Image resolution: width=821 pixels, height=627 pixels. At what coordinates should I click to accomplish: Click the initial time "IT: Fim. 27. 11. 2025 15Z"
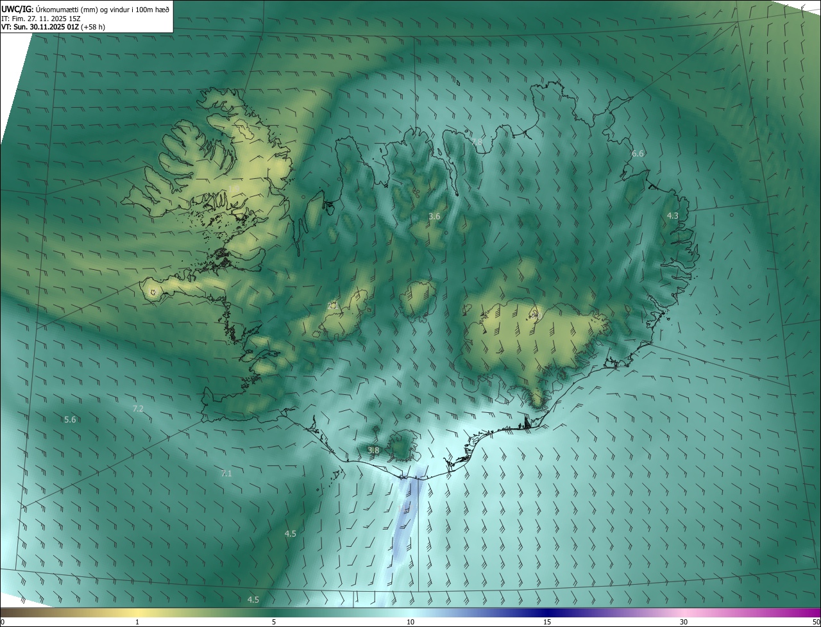coord(41,19)
